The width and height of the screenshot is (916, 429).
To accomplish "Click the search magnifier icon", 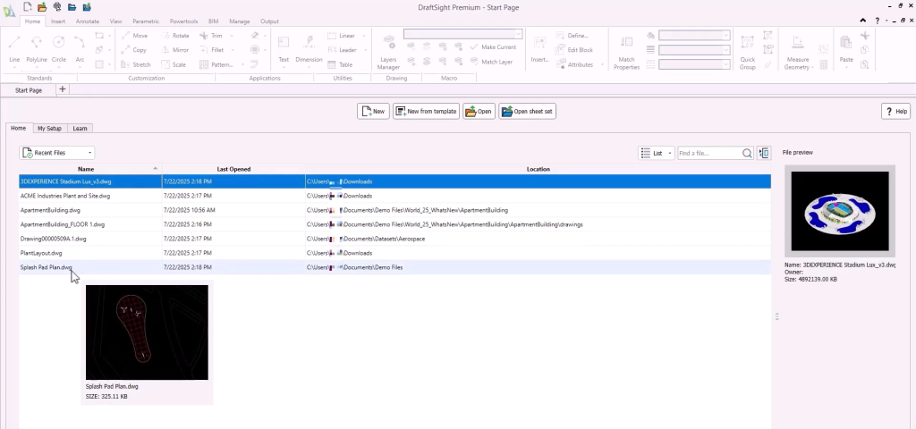I will pos(747,153).
